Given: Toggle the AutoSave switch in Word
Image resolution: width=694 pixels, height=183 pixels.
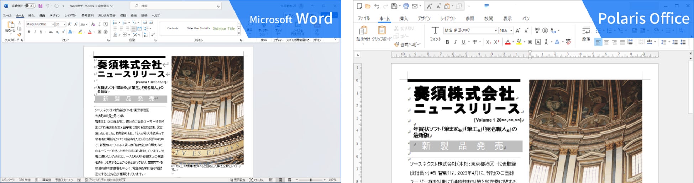Looking at the screenshot, I should pyautogui.click(x=30, y=6).
